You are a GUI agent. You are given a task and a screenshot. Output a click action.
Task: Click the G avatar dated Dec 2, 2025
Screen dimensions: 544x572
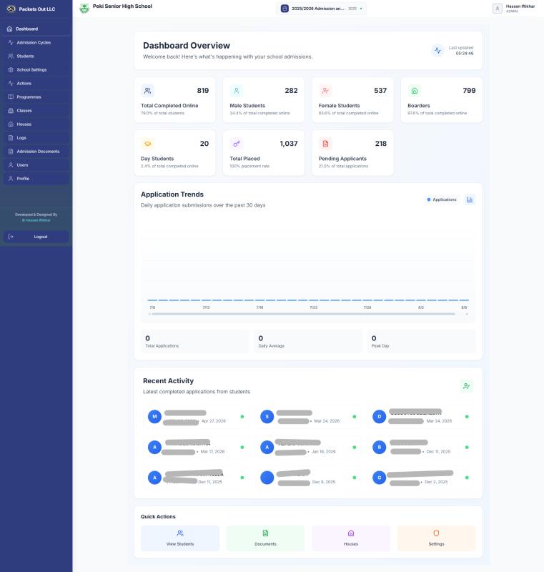tap(379, 478)
